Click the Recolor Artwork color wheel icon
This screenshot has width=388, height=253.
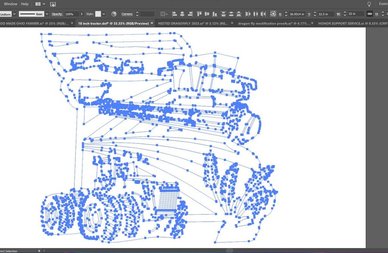coord(114,14)
